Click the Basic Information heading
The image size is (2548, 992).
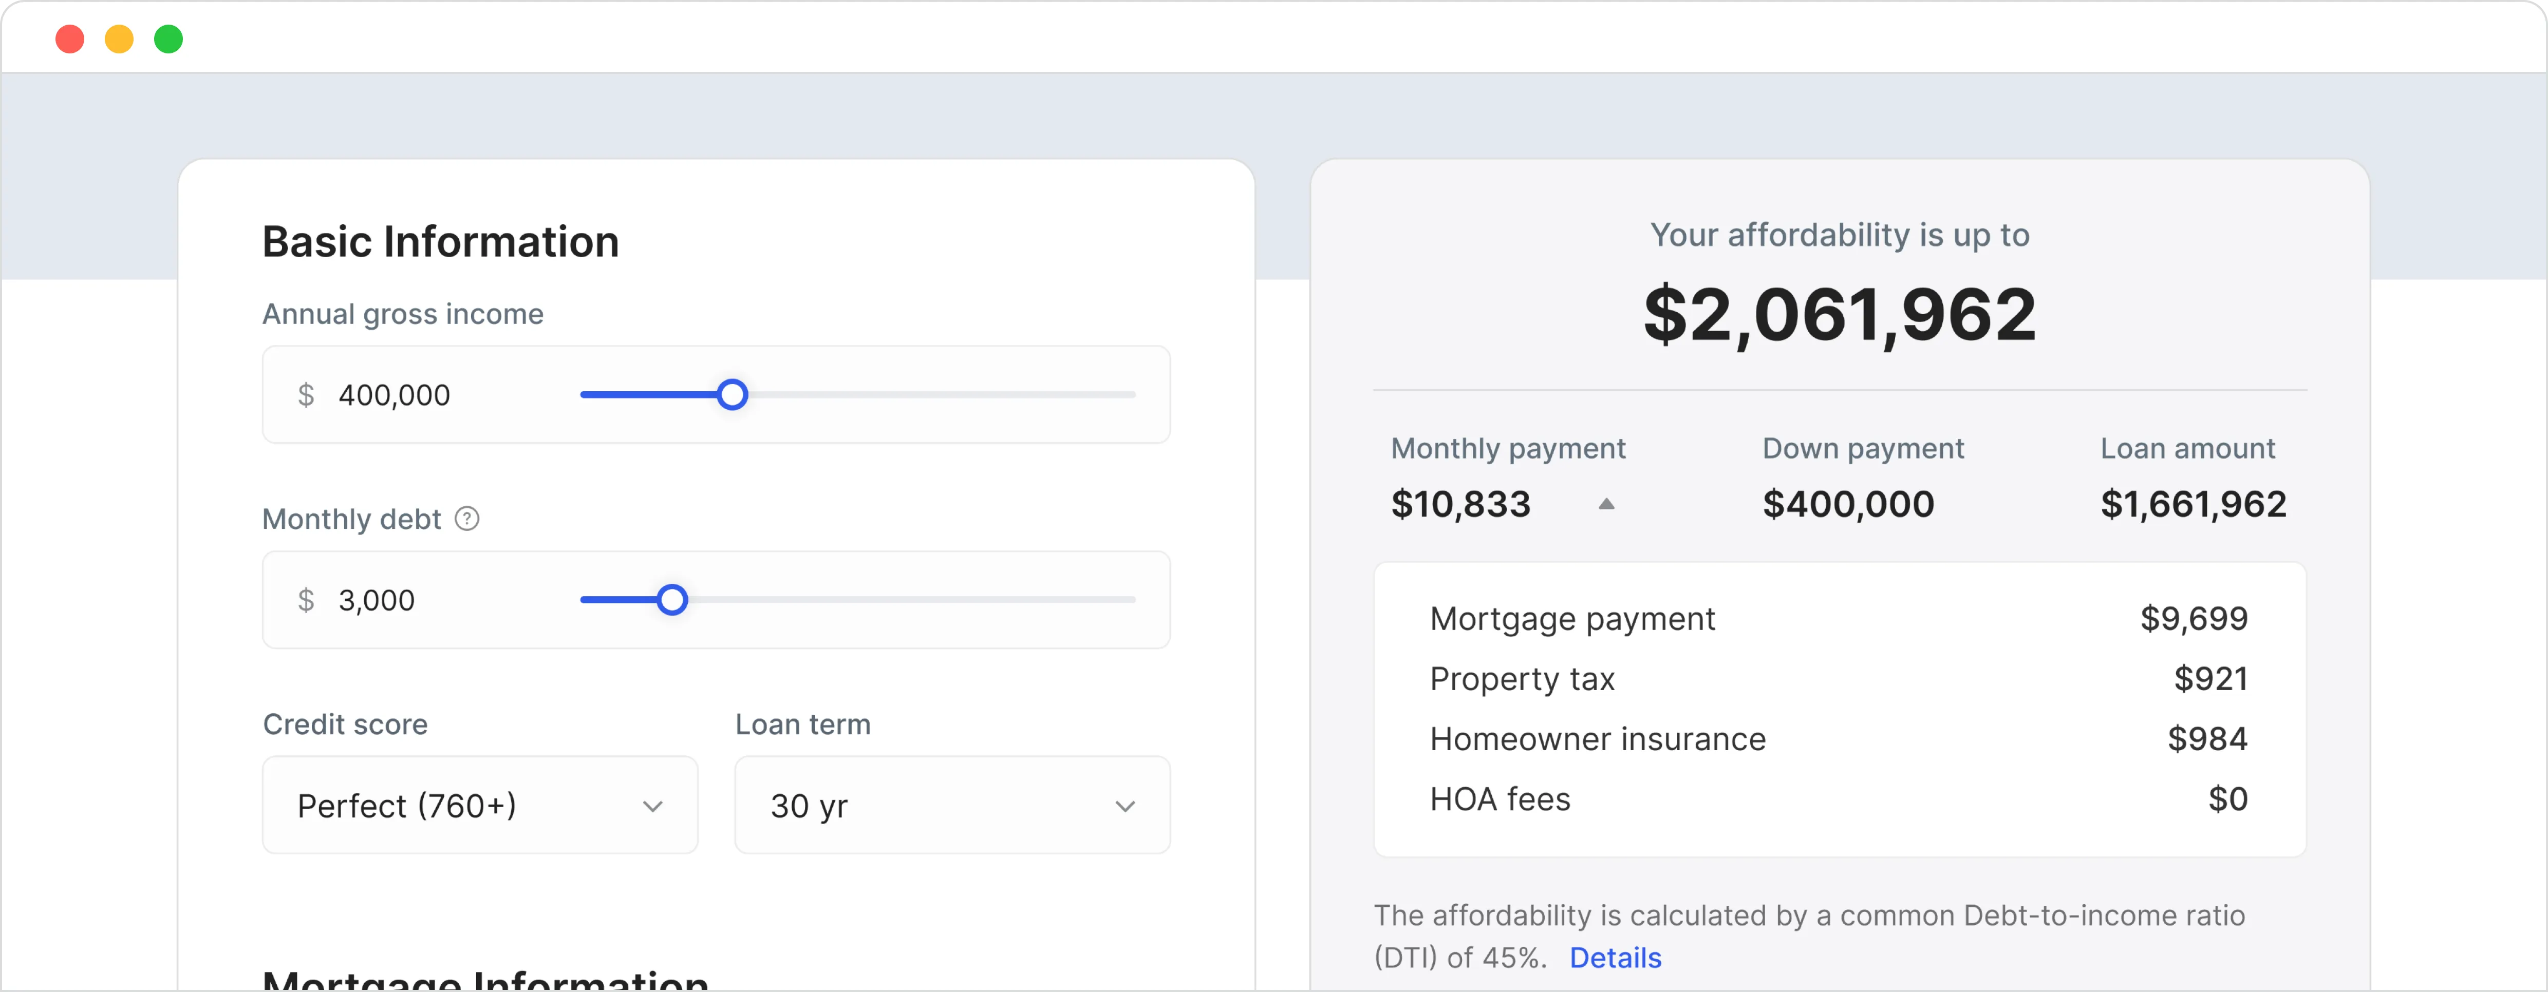point(440,240)
